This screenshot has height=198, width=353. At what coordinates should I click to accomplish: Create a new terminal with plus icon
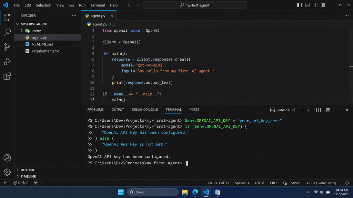click(x=303, y=110)
